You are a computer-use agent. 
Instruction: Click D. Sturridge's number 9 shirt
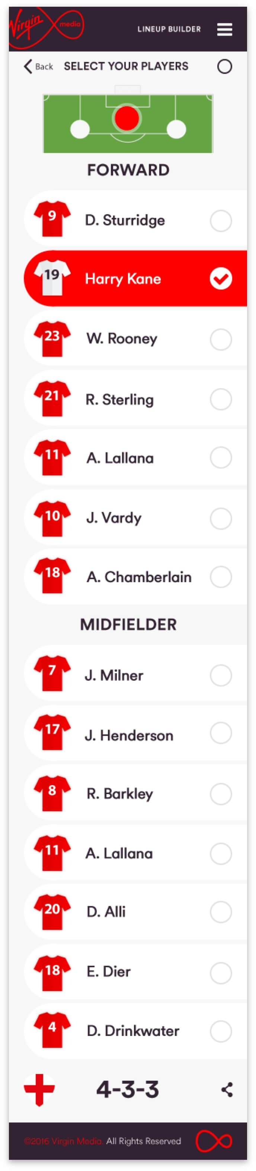click(x=52, y=219)
